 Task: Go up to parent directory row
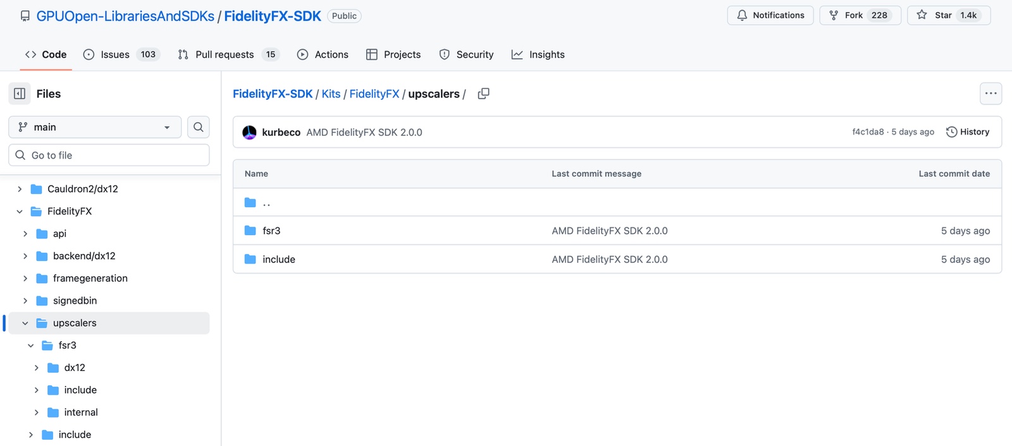[x=617, y=203]
